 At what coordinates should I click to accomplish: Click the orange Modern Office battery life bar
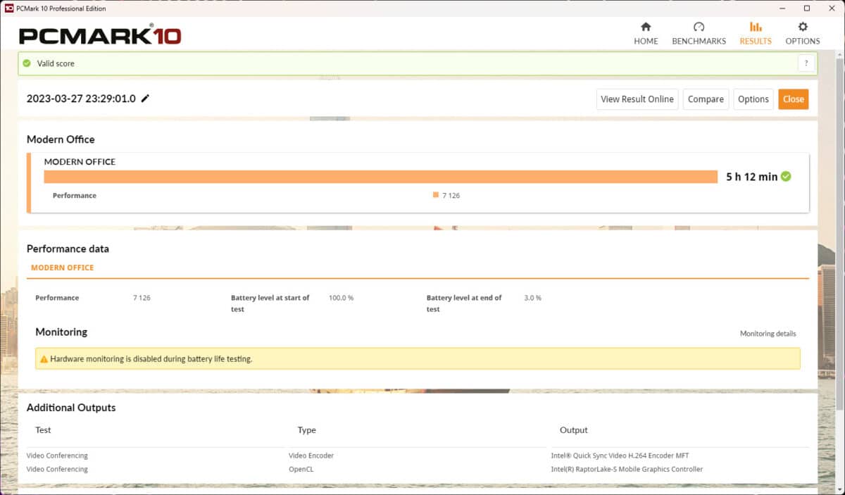coord(380,177)
